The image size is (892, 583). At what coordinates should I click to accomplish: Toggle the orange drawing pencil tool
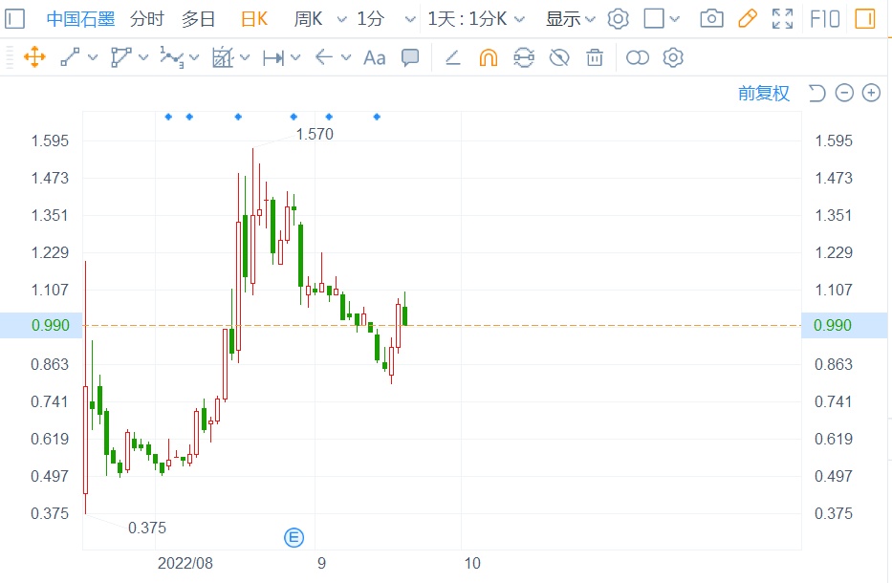tap(748, 19)
